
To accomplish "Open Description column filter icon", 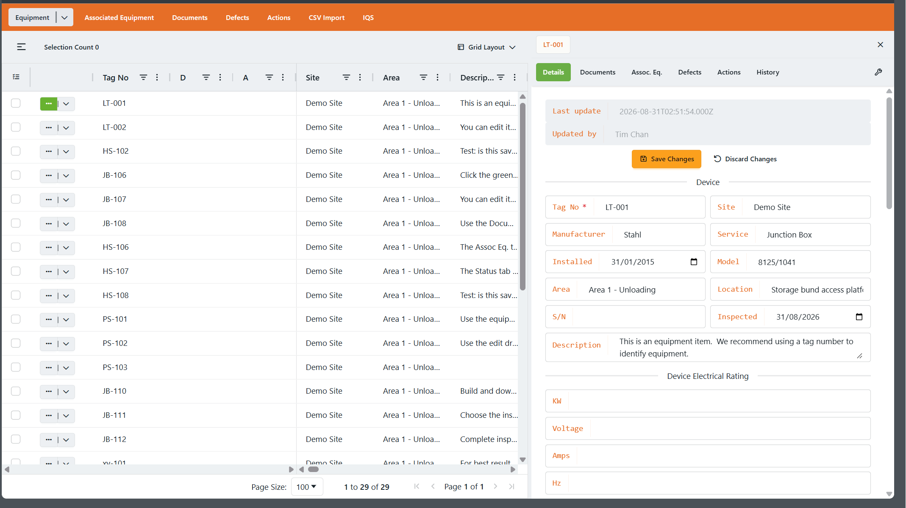I will [500, 77].
